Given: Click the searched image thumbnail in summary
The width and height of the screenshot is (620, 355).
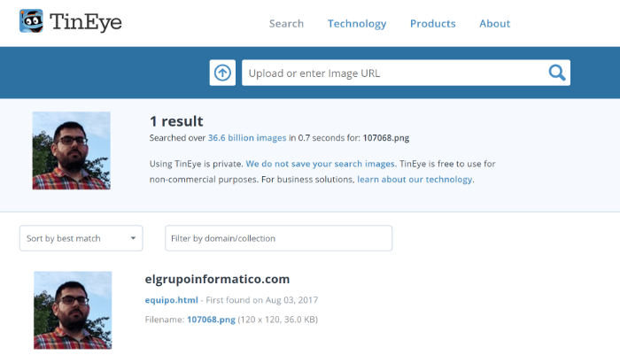Looking at the screenshot, I should pyautogui.click(x=71, y=150).
